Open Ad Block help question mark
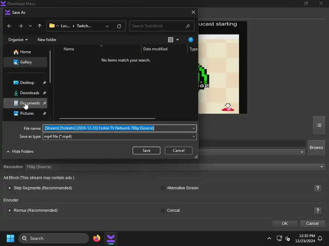This screenshot has height=246, width=329. pyautogui.click(x=318, y=188)
